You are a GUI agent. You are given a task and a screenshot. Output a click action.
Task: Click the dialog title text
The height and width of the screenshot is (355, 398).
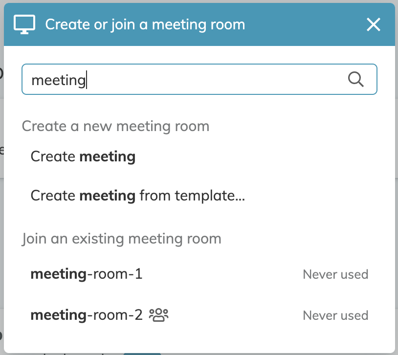[x=145, y=24]
